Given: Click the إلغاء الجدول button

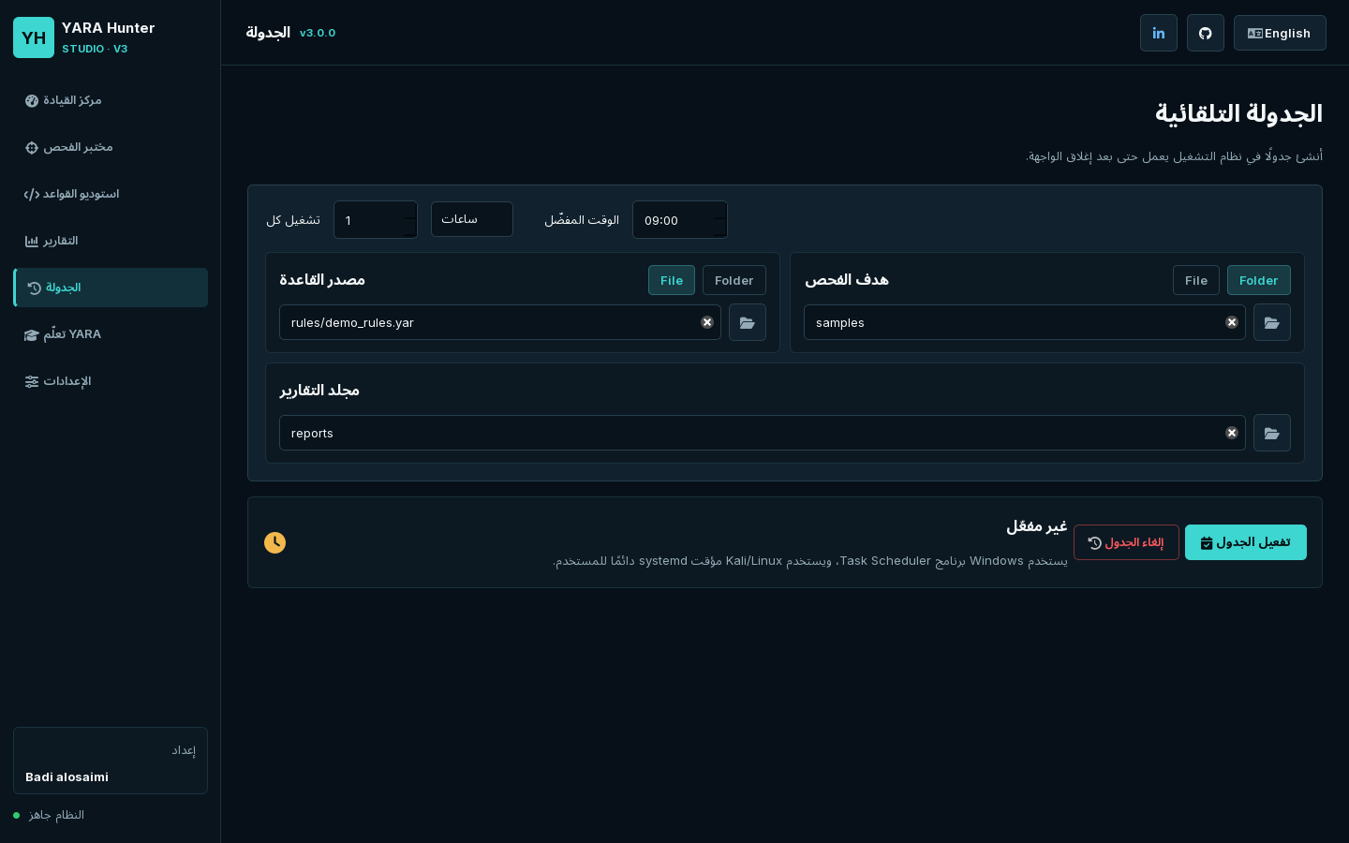Looking at the screenshot, I should coord(1126,542).
